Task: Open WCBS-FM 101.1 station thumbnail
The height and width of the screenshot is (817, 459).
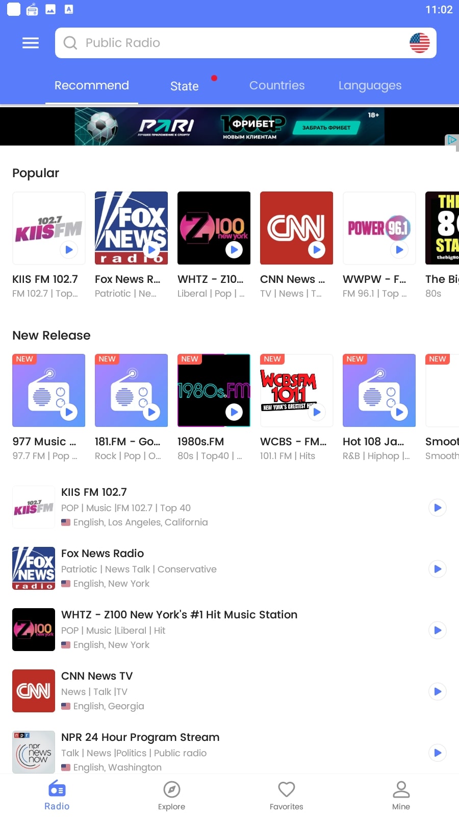Action: pos(296,390)
